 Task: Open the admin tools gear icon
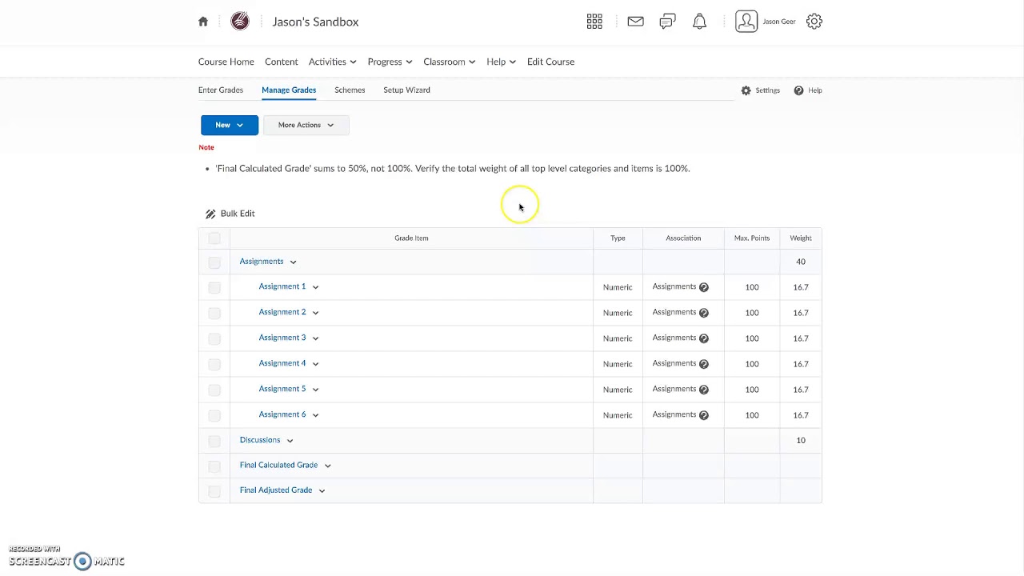(814, 22)
